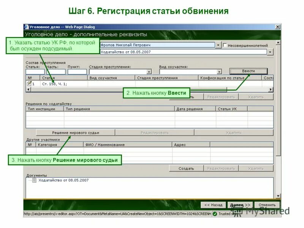Open the Ходатайство от 08.05.2007 document dropdown
The image size is (304, 228).
tap(270, 52)
